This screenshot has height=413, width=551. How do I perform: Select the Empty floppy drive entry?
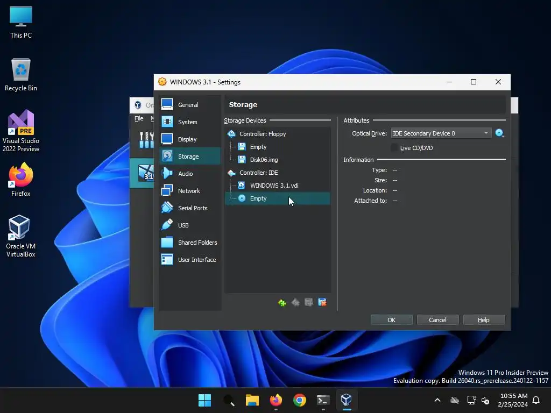(x=277, y=147)
